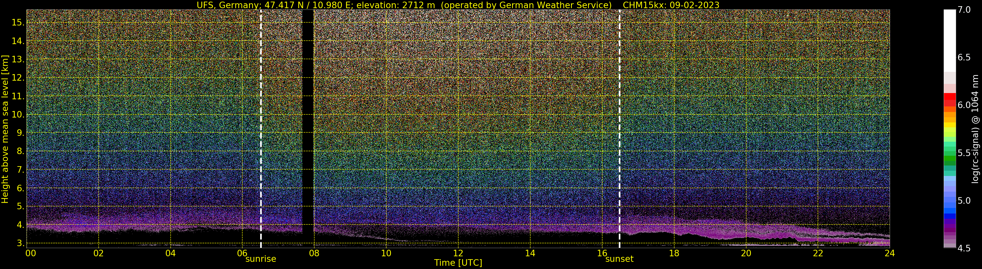Click the height axis tick '4.'
982x269 pixels.
click(x=20, y=225)
